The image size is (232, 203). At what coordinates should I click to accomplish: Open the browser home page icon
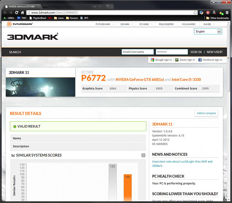[x=23, y=13]
